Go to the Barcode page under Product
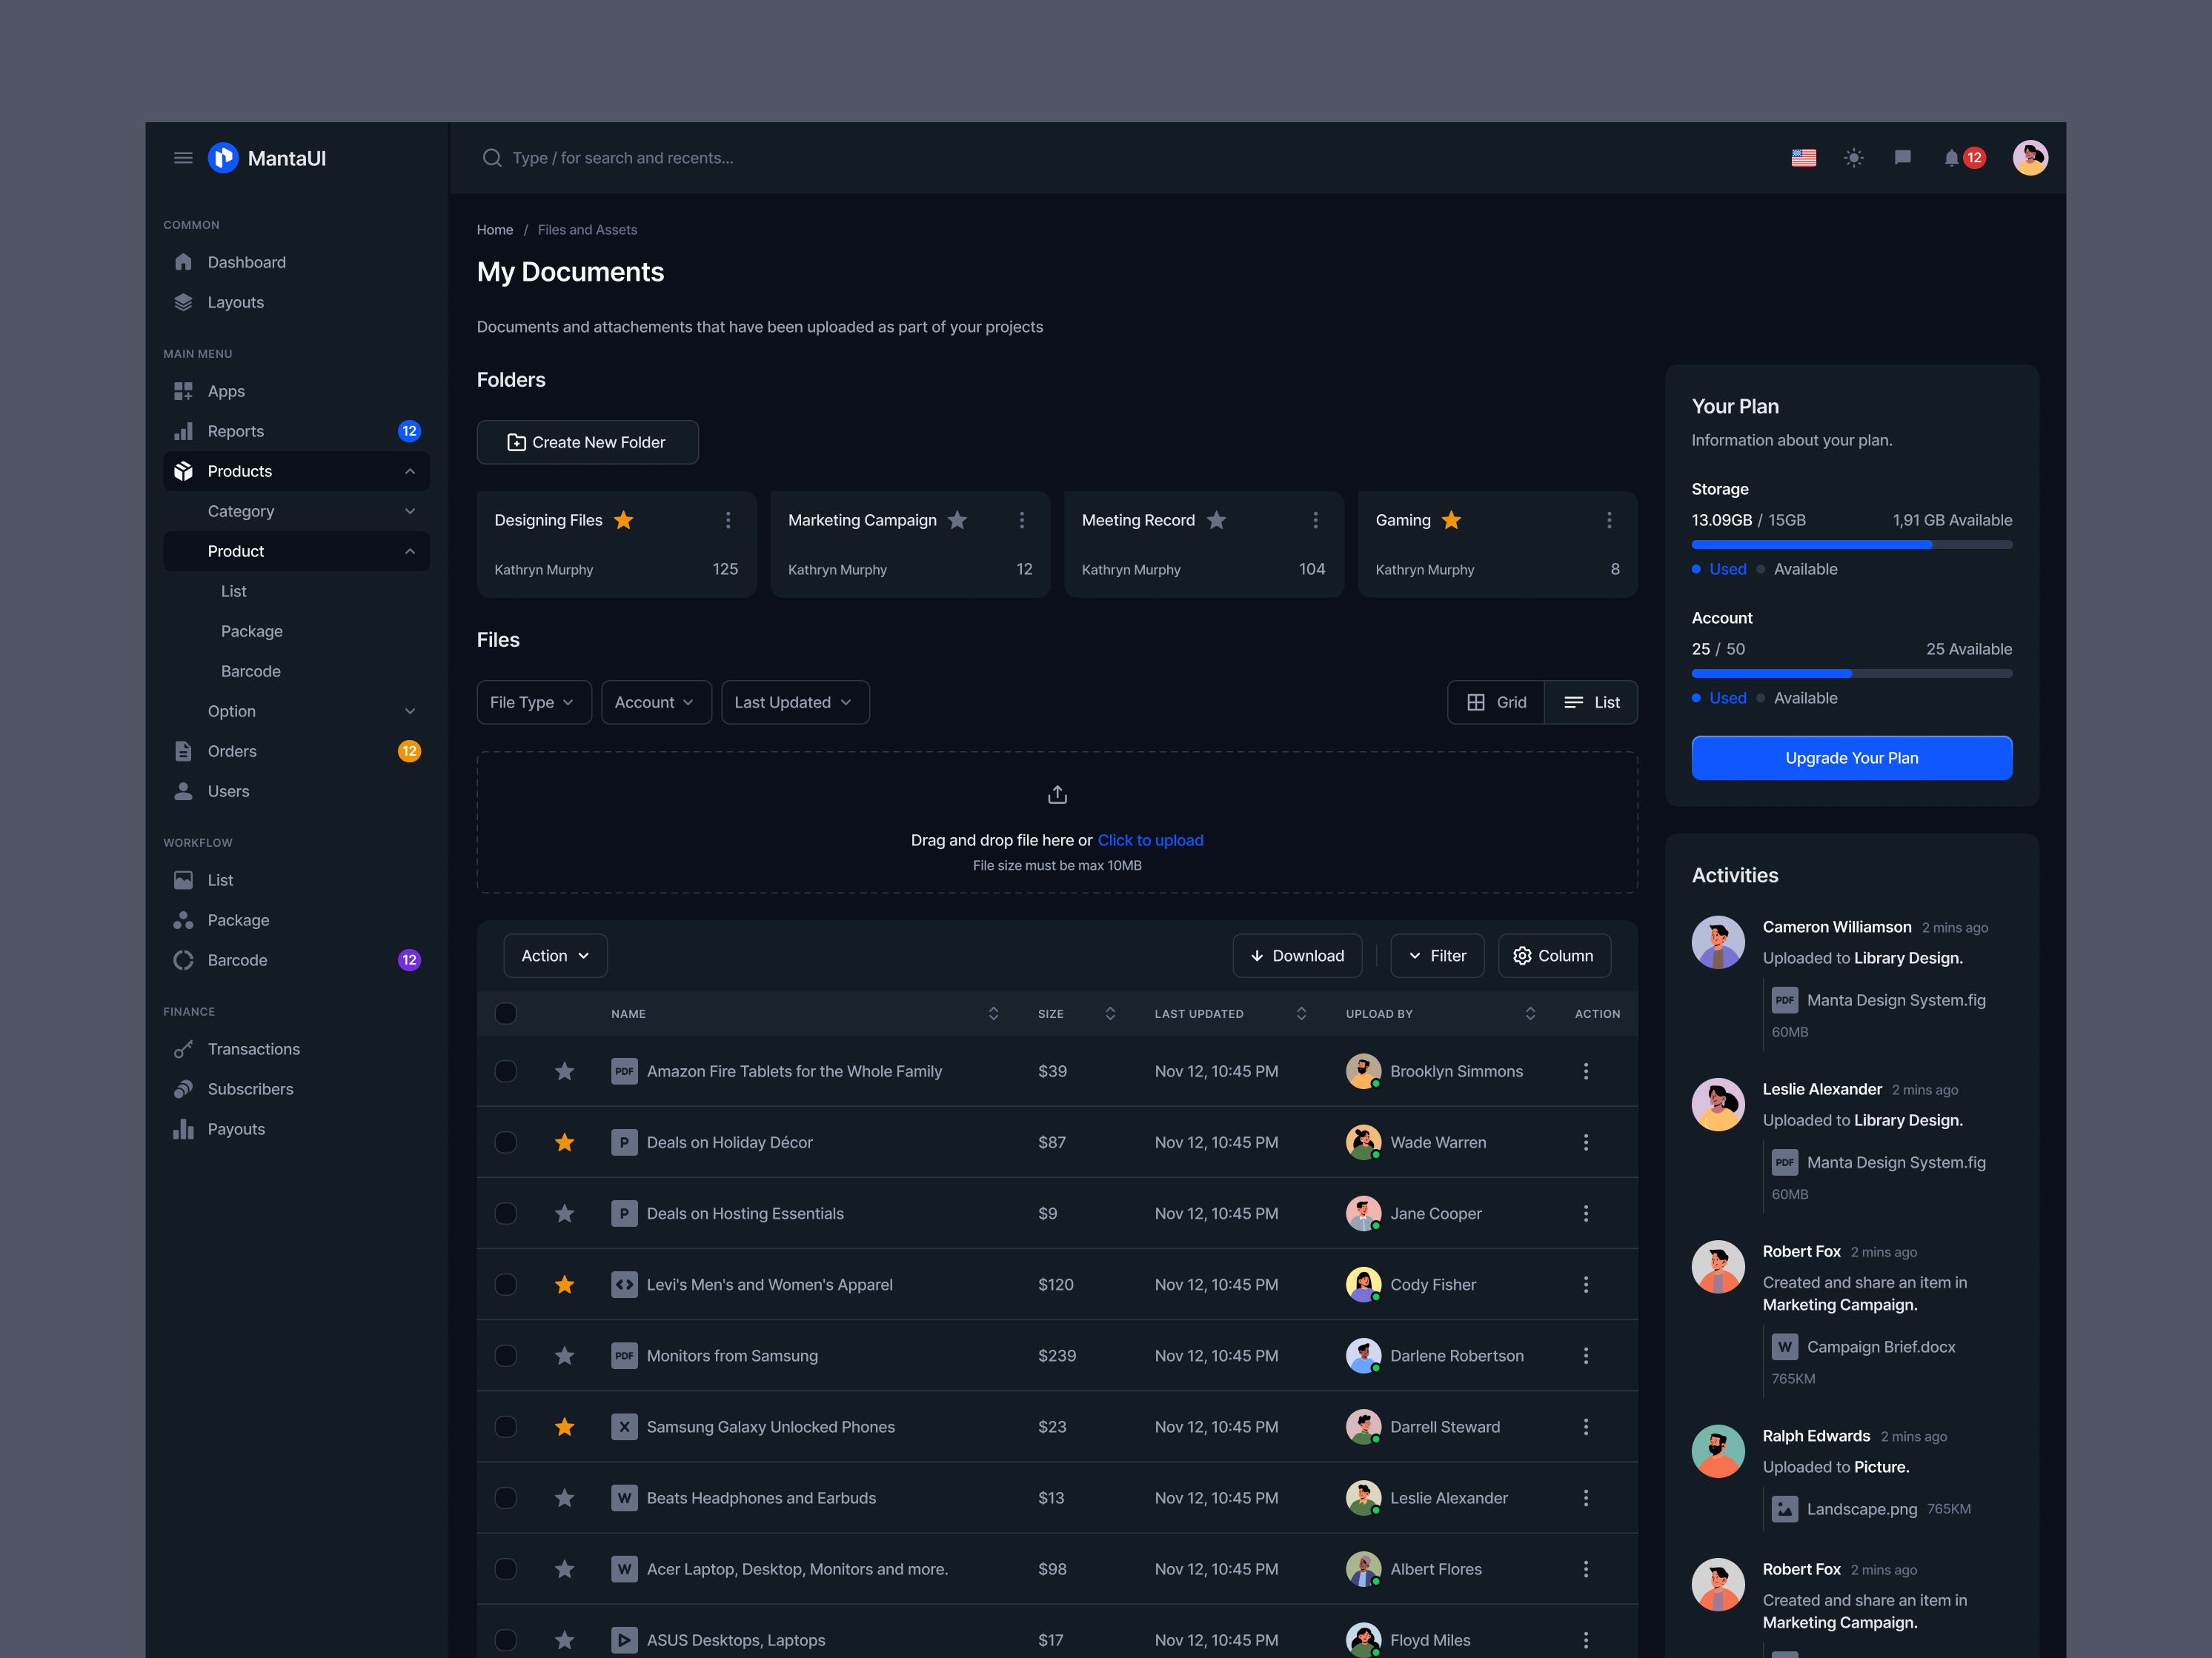 coord(251,671)
